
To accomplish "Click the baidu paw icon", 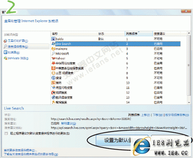I will (x=53, y=39).
